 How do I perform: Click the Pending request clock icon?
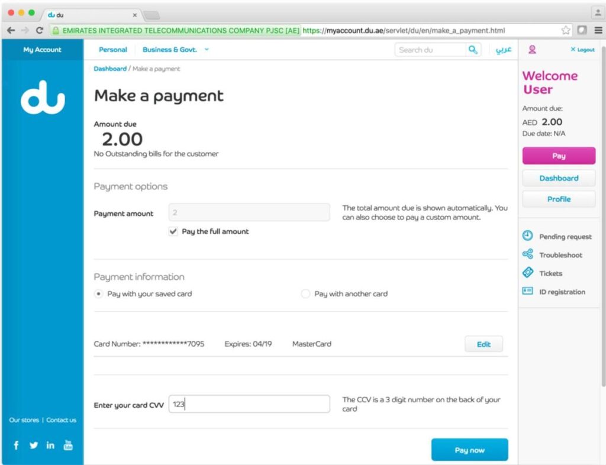coord(527,236)
